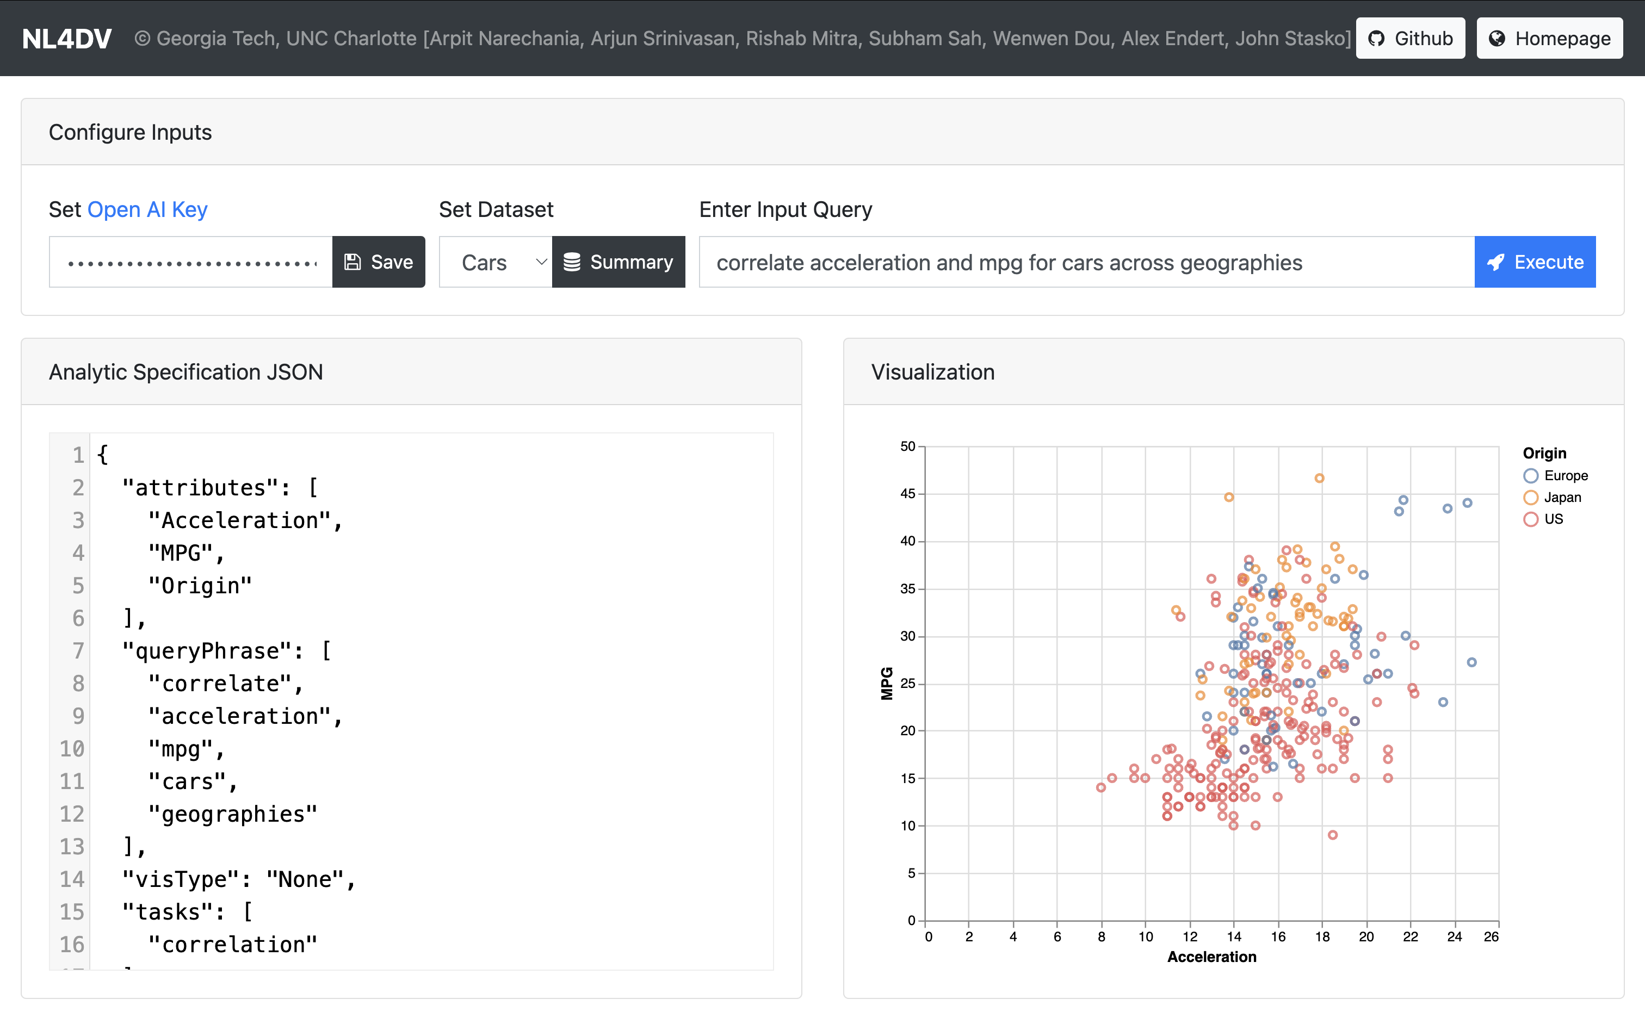Focus the input query text field

point(1087,262)
